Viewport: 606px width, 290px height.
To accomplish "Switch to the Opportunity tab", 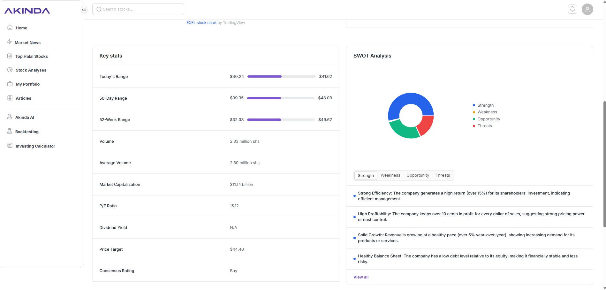I will coord(418,175).
